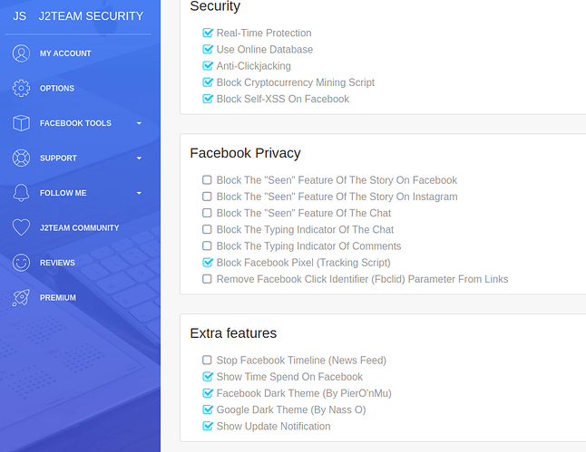This screenshot has width=586, height=452.
Task: Disable Real-Time Protection checkbox
Action: pyautogui.click(x=208, y=33)
